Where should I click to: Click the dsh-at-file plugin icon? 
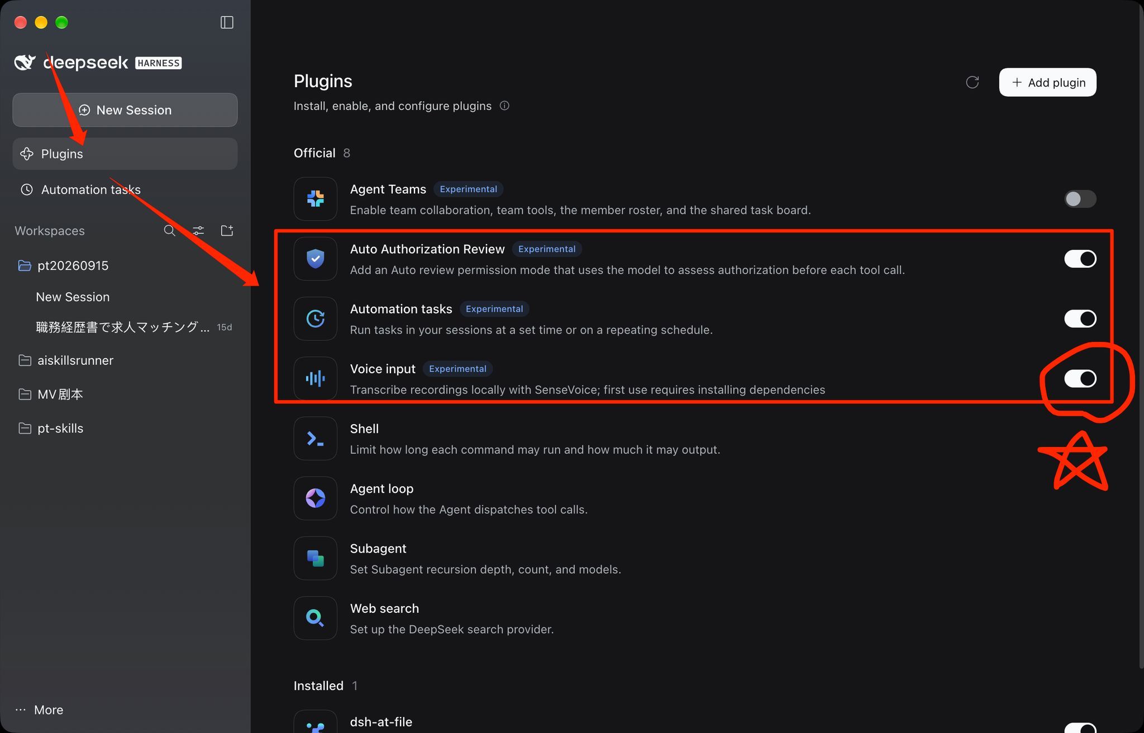click(x=316, y=722)
